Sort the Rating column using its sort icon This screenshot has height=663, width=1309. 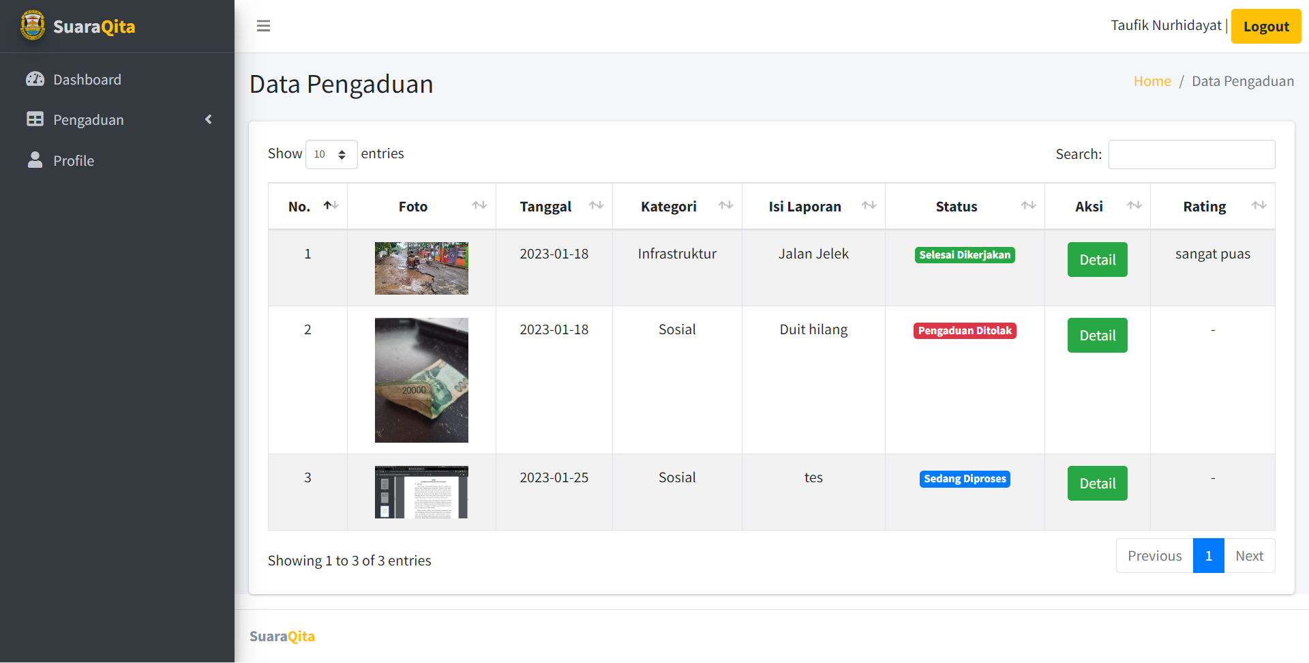point(1259,205)
